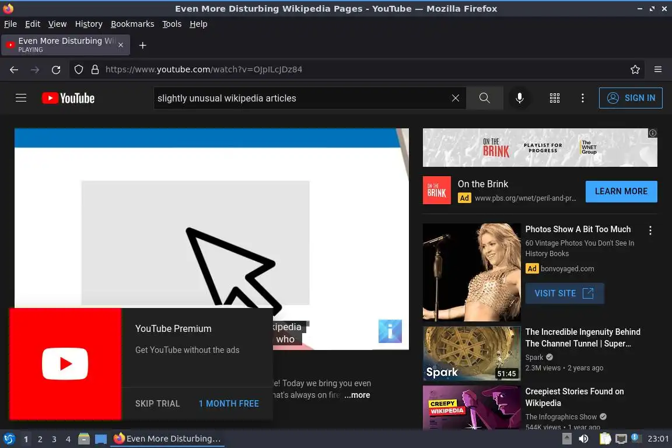Open Creepiest Stories Found on Wikipedia thumbnail
Viewport: 672px width, 448px height.
tap(471, 407)
